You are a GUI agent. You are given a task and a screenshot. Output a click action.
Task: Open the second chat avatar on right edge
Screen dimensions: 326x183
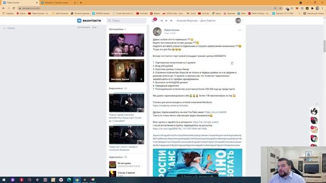[314, 120]
